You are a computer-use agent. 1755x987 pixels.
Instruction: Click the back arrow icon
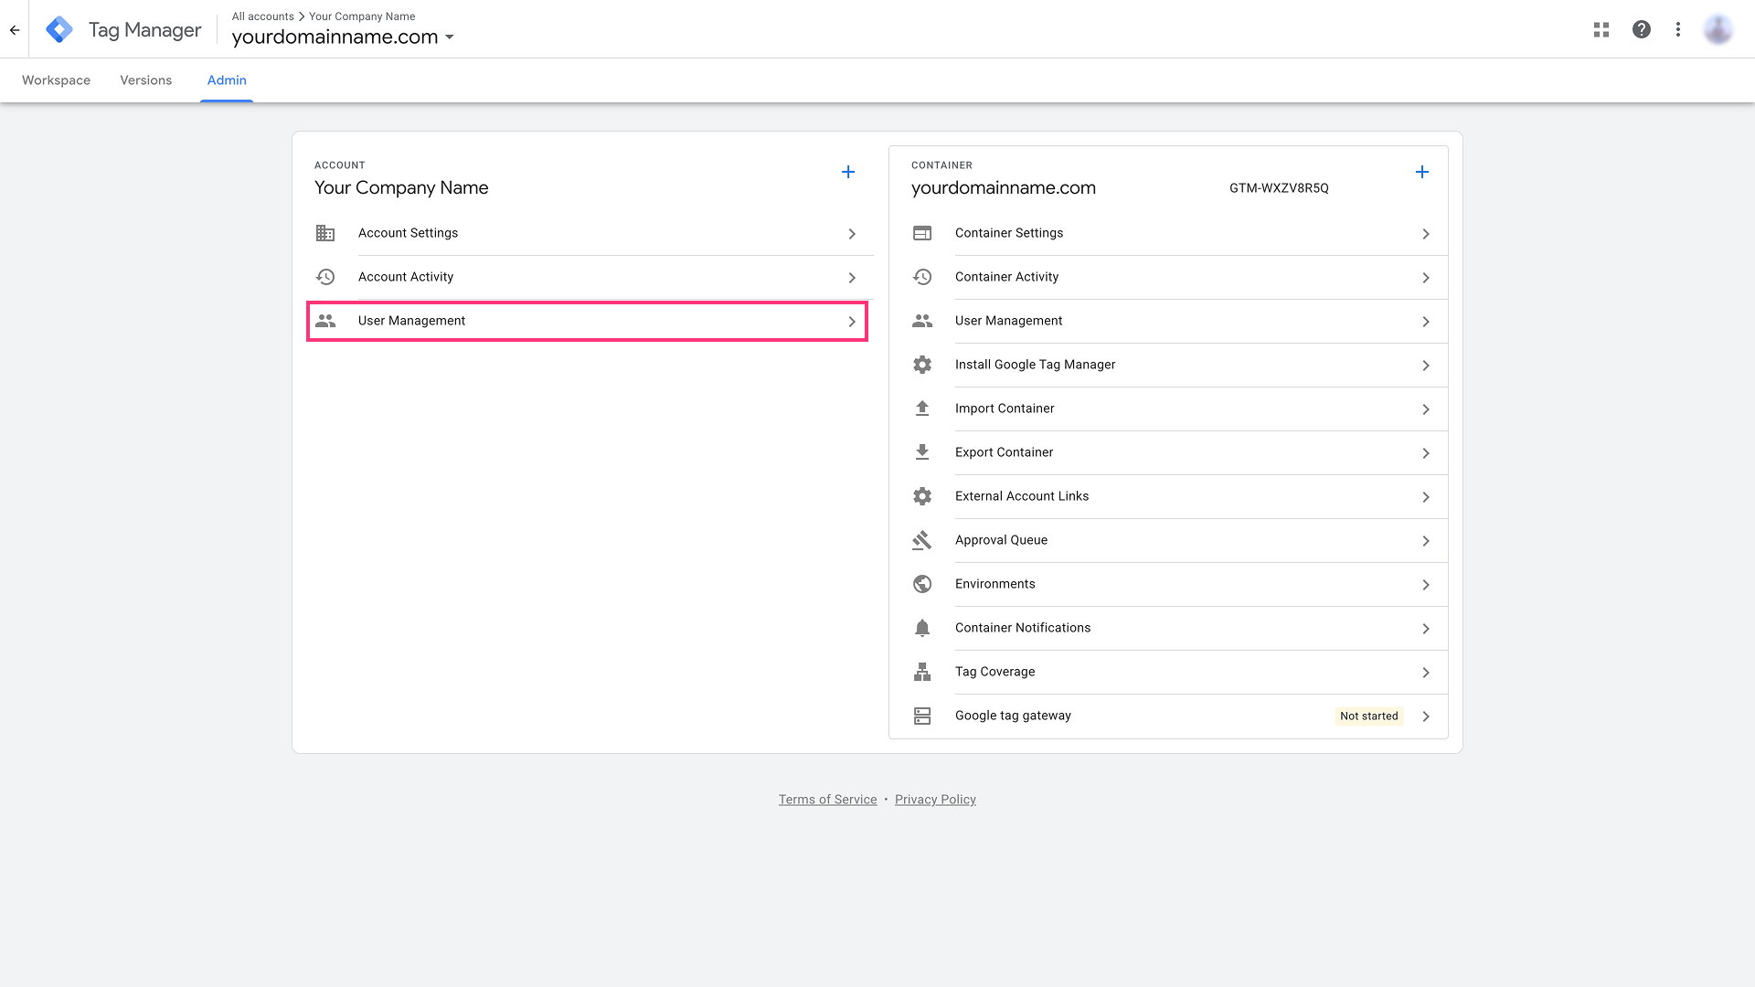coord(15,29)
